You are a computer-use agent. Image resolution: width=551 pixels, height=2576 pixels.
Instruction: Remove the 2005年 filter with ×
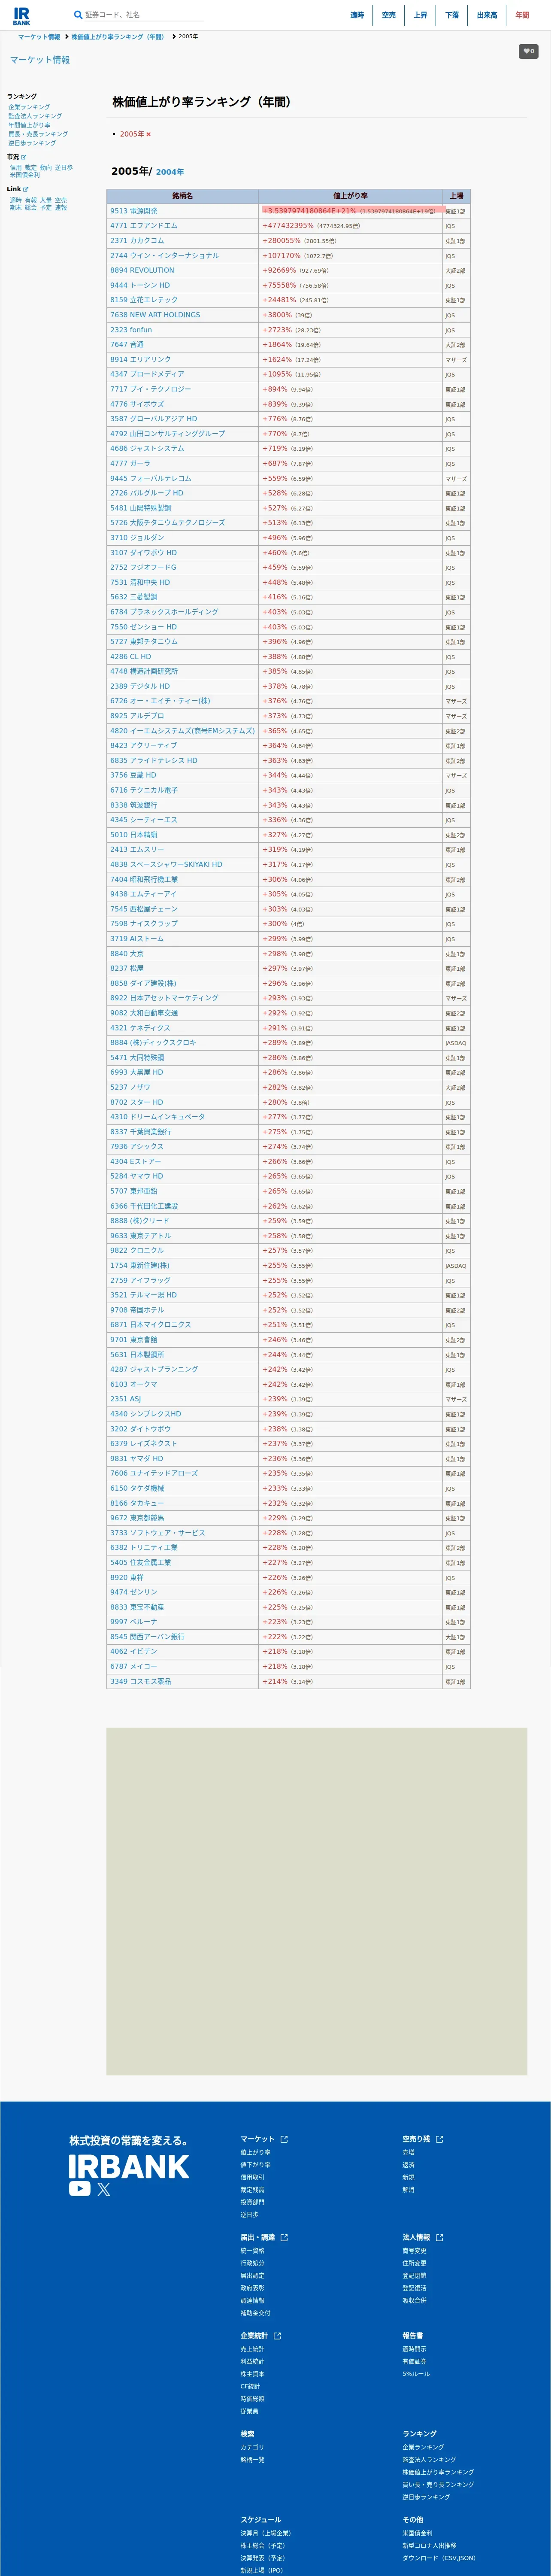[x=148, y=134]
